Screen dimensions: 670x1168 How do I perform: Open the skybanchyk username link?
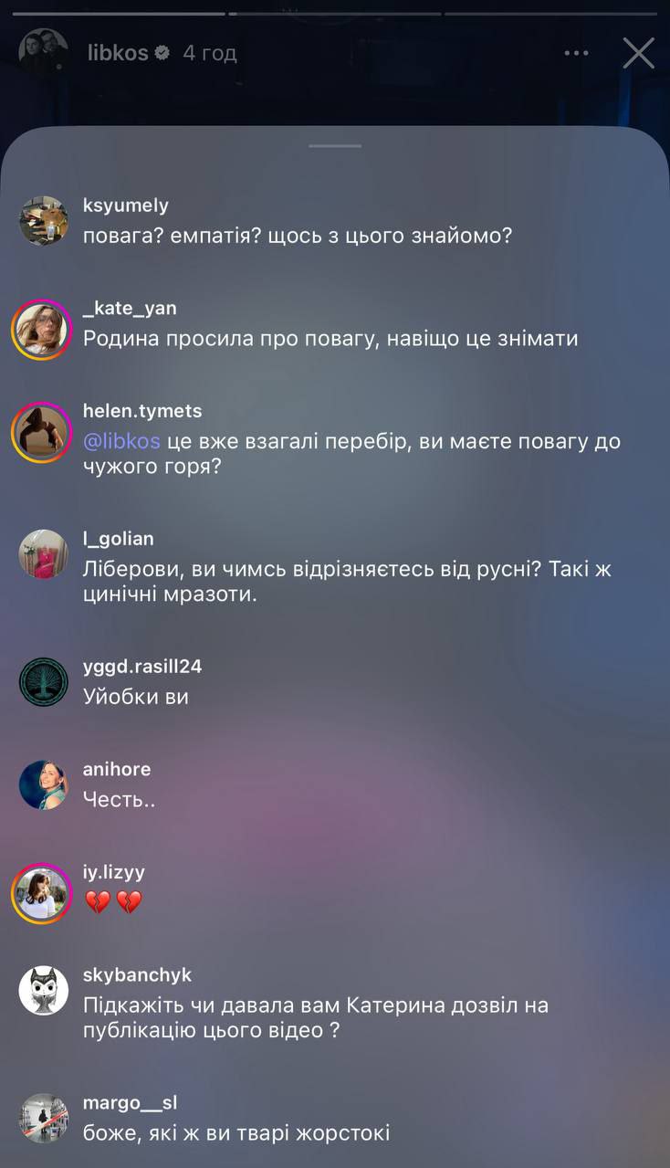[x=137, y=975]
